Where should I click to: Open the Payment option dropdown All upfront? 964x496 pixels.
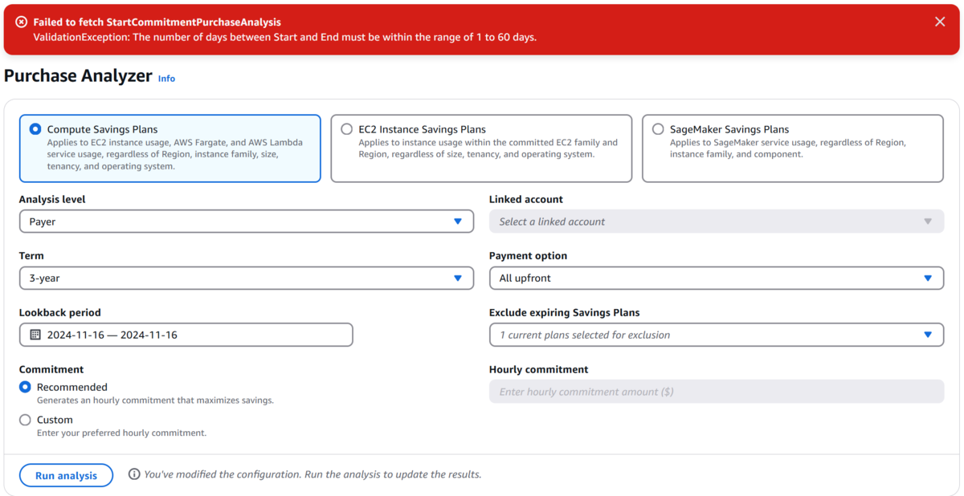(x=716, y=278)
